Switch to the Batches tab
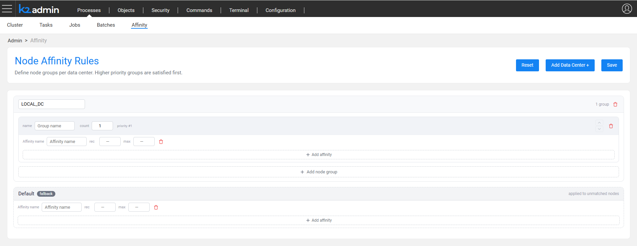637x246 pixels. [106, 25]
